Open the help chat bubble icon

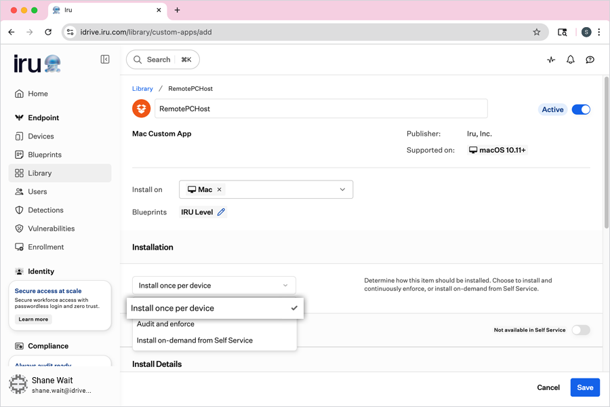click(x=590, y=60)
